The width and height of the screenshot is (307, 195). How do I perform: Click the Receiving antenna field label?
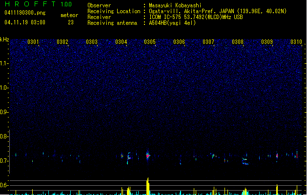click(x=112, y=23)
